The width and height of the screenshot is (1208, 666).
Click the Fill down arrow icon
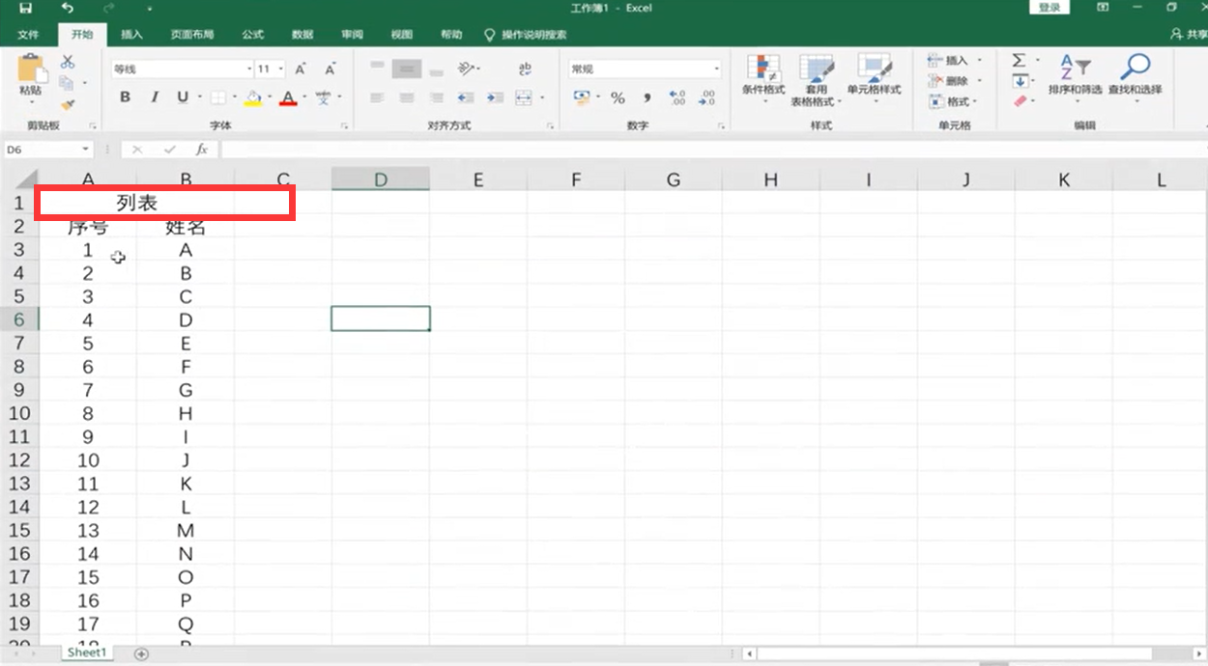1019,81
